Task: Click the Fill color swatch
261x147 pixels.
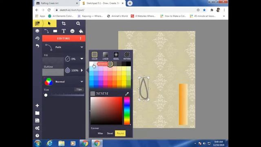Action: pyautogui.click(x=53, y=61)
